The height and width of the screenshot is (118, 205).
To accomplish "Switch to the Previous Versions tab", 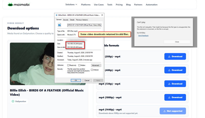I will [82, 20].
